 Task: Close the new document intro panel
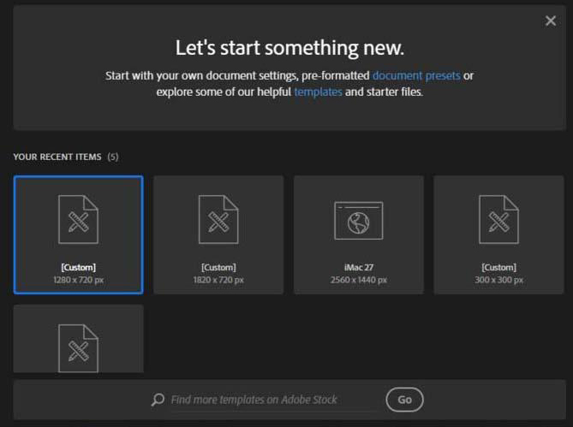551,21
